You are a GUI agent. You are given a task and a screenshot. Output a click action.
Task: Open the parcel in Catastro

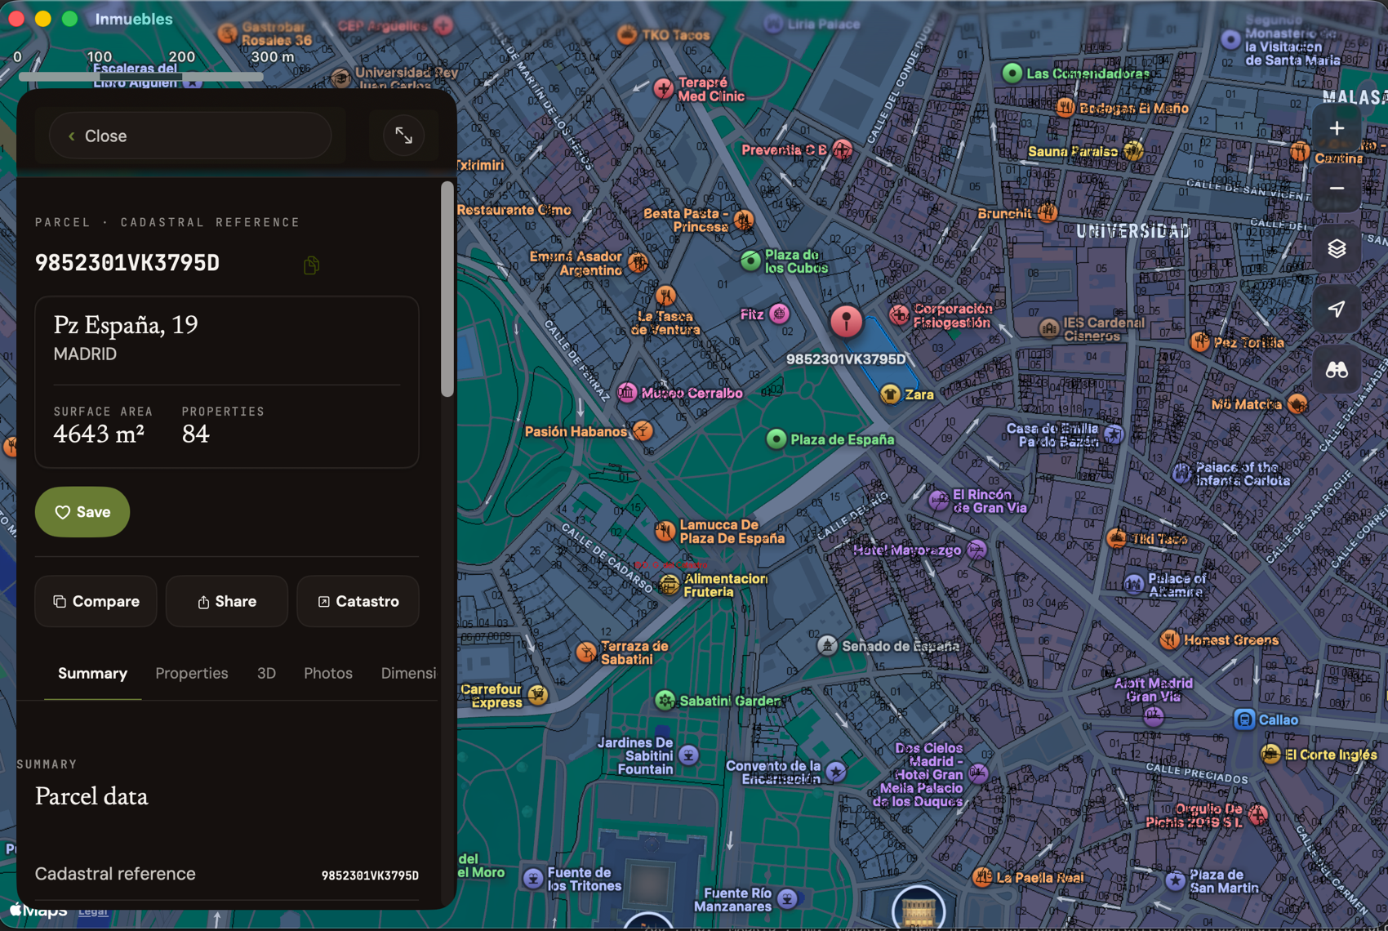(x=358, y=601)
